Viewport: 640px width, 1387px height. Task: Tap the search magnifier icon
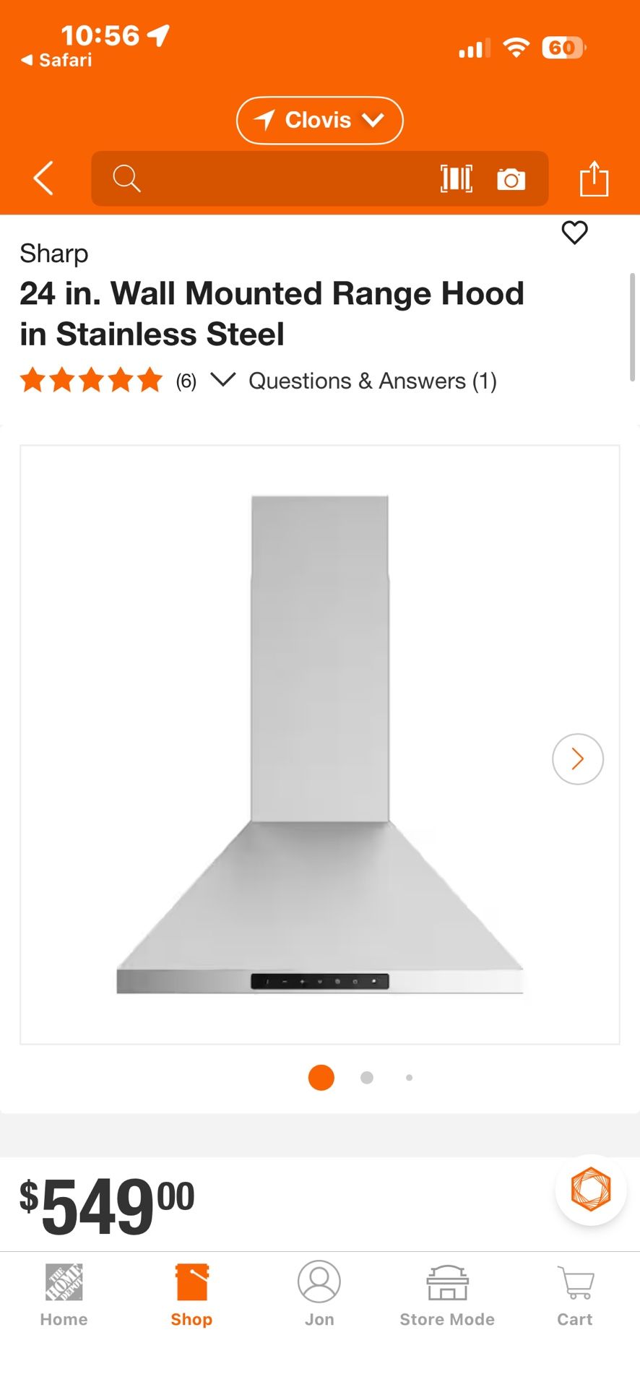[126, 178]
